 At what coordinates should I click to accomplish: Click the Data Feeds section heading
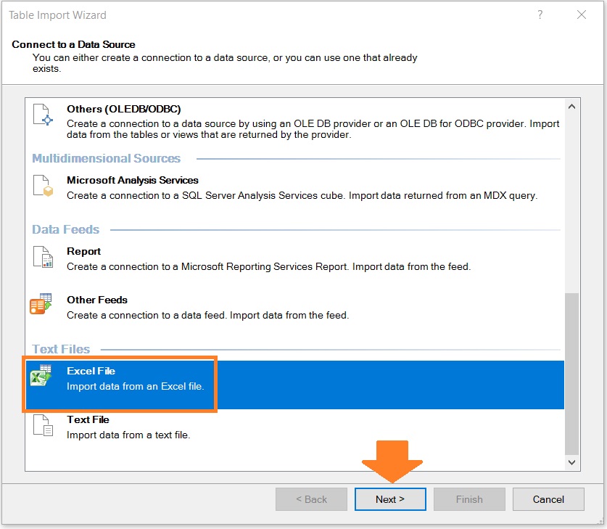pos(65,229)
